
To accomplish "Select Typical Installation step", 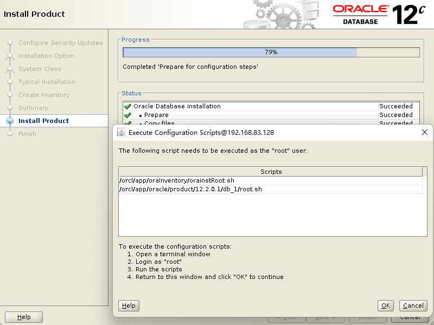I will (x=47, y=82).
